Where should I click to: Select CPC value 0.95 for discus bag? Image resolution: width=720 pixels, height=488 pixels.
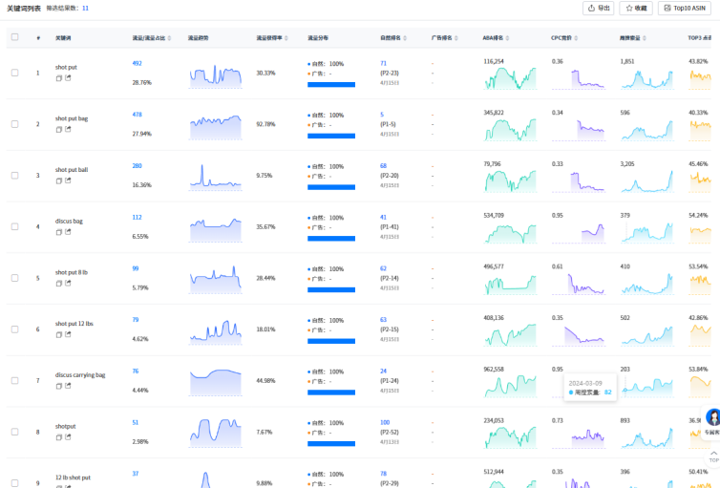pos(558,215)
